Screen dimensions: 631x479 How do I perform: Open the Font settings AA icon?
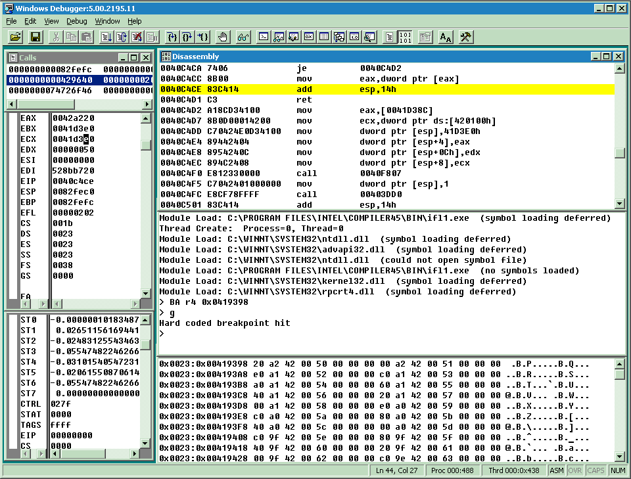tap(446, 37)
